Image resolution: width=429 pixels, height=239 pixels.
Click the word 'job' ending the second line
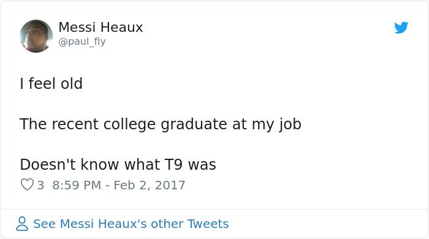pos(290,124)
